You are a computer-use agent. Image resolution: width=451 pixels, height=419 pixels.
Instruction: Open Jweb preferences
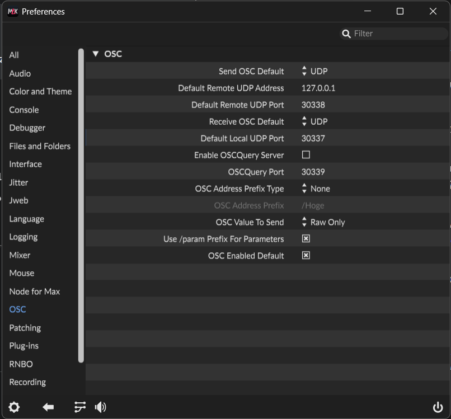click(18, 200)
